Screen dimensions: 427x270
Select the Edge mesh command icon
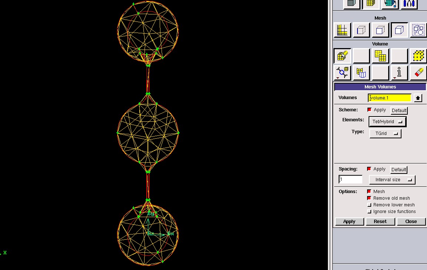pos(361,30)
